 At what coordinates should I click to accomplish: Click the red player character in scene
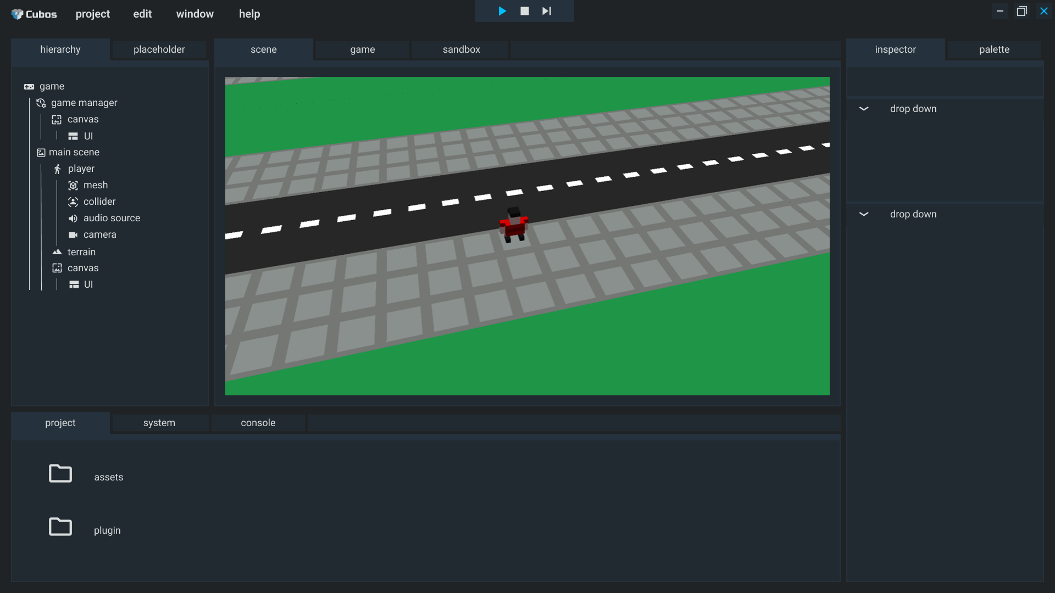(x=514, y=225)
